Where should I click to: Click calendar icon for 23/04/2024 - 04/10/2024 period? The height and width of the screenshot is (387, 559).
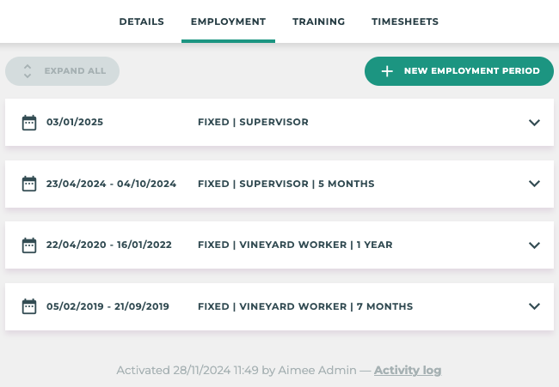pyautogui.click(x=29, y=184)
